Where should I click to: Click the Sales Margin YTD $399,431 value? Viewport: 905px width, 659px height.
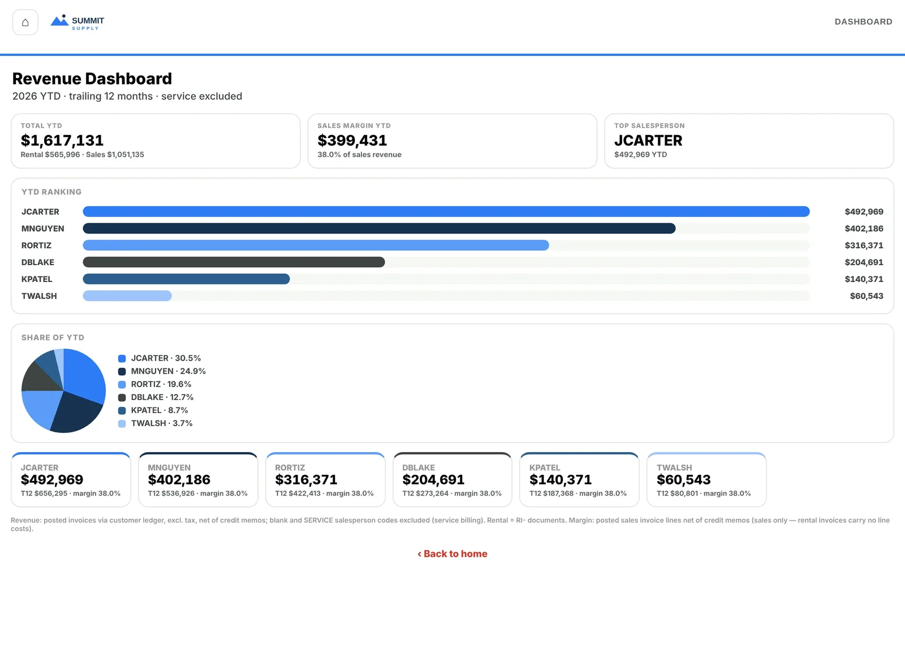[x=352, y=140]
